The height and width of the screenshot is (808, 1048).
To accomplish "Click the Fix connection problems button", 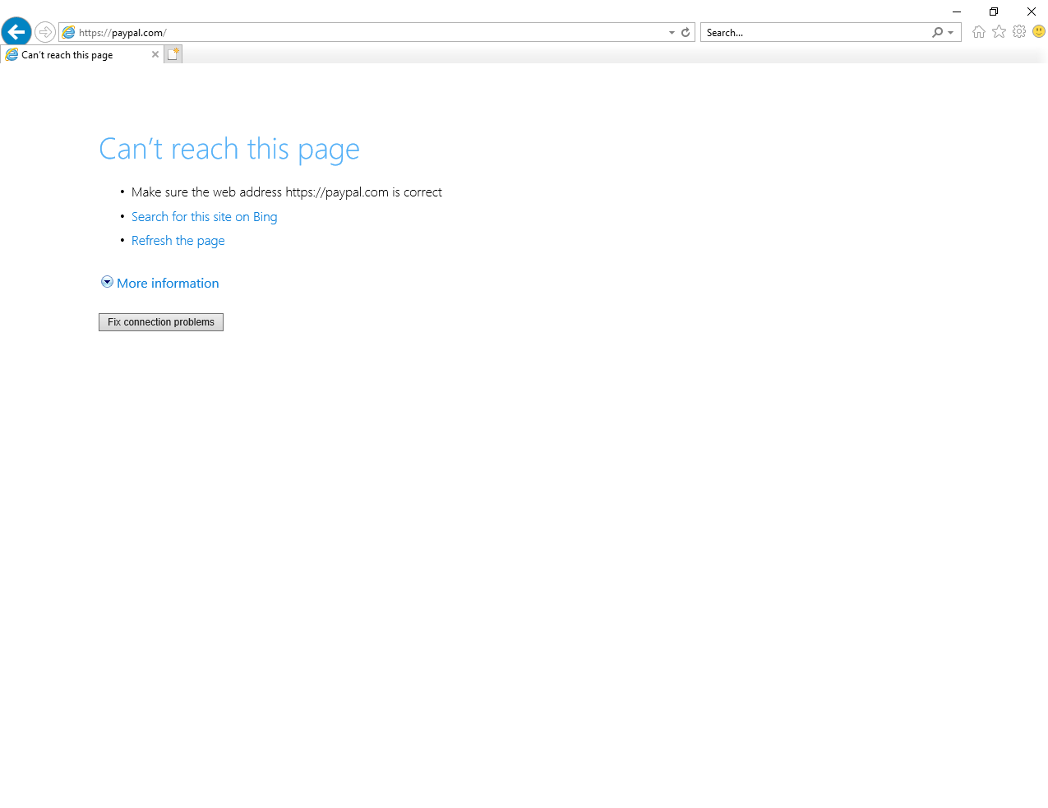I will 161,322.
